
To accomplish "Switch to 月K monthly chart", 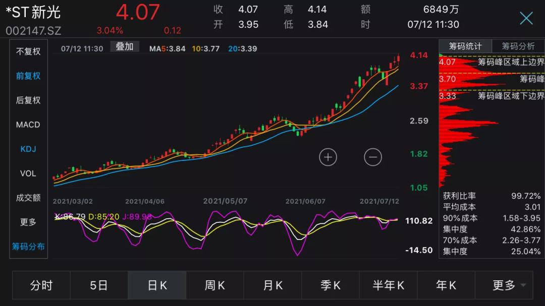I will coord(273,285).
